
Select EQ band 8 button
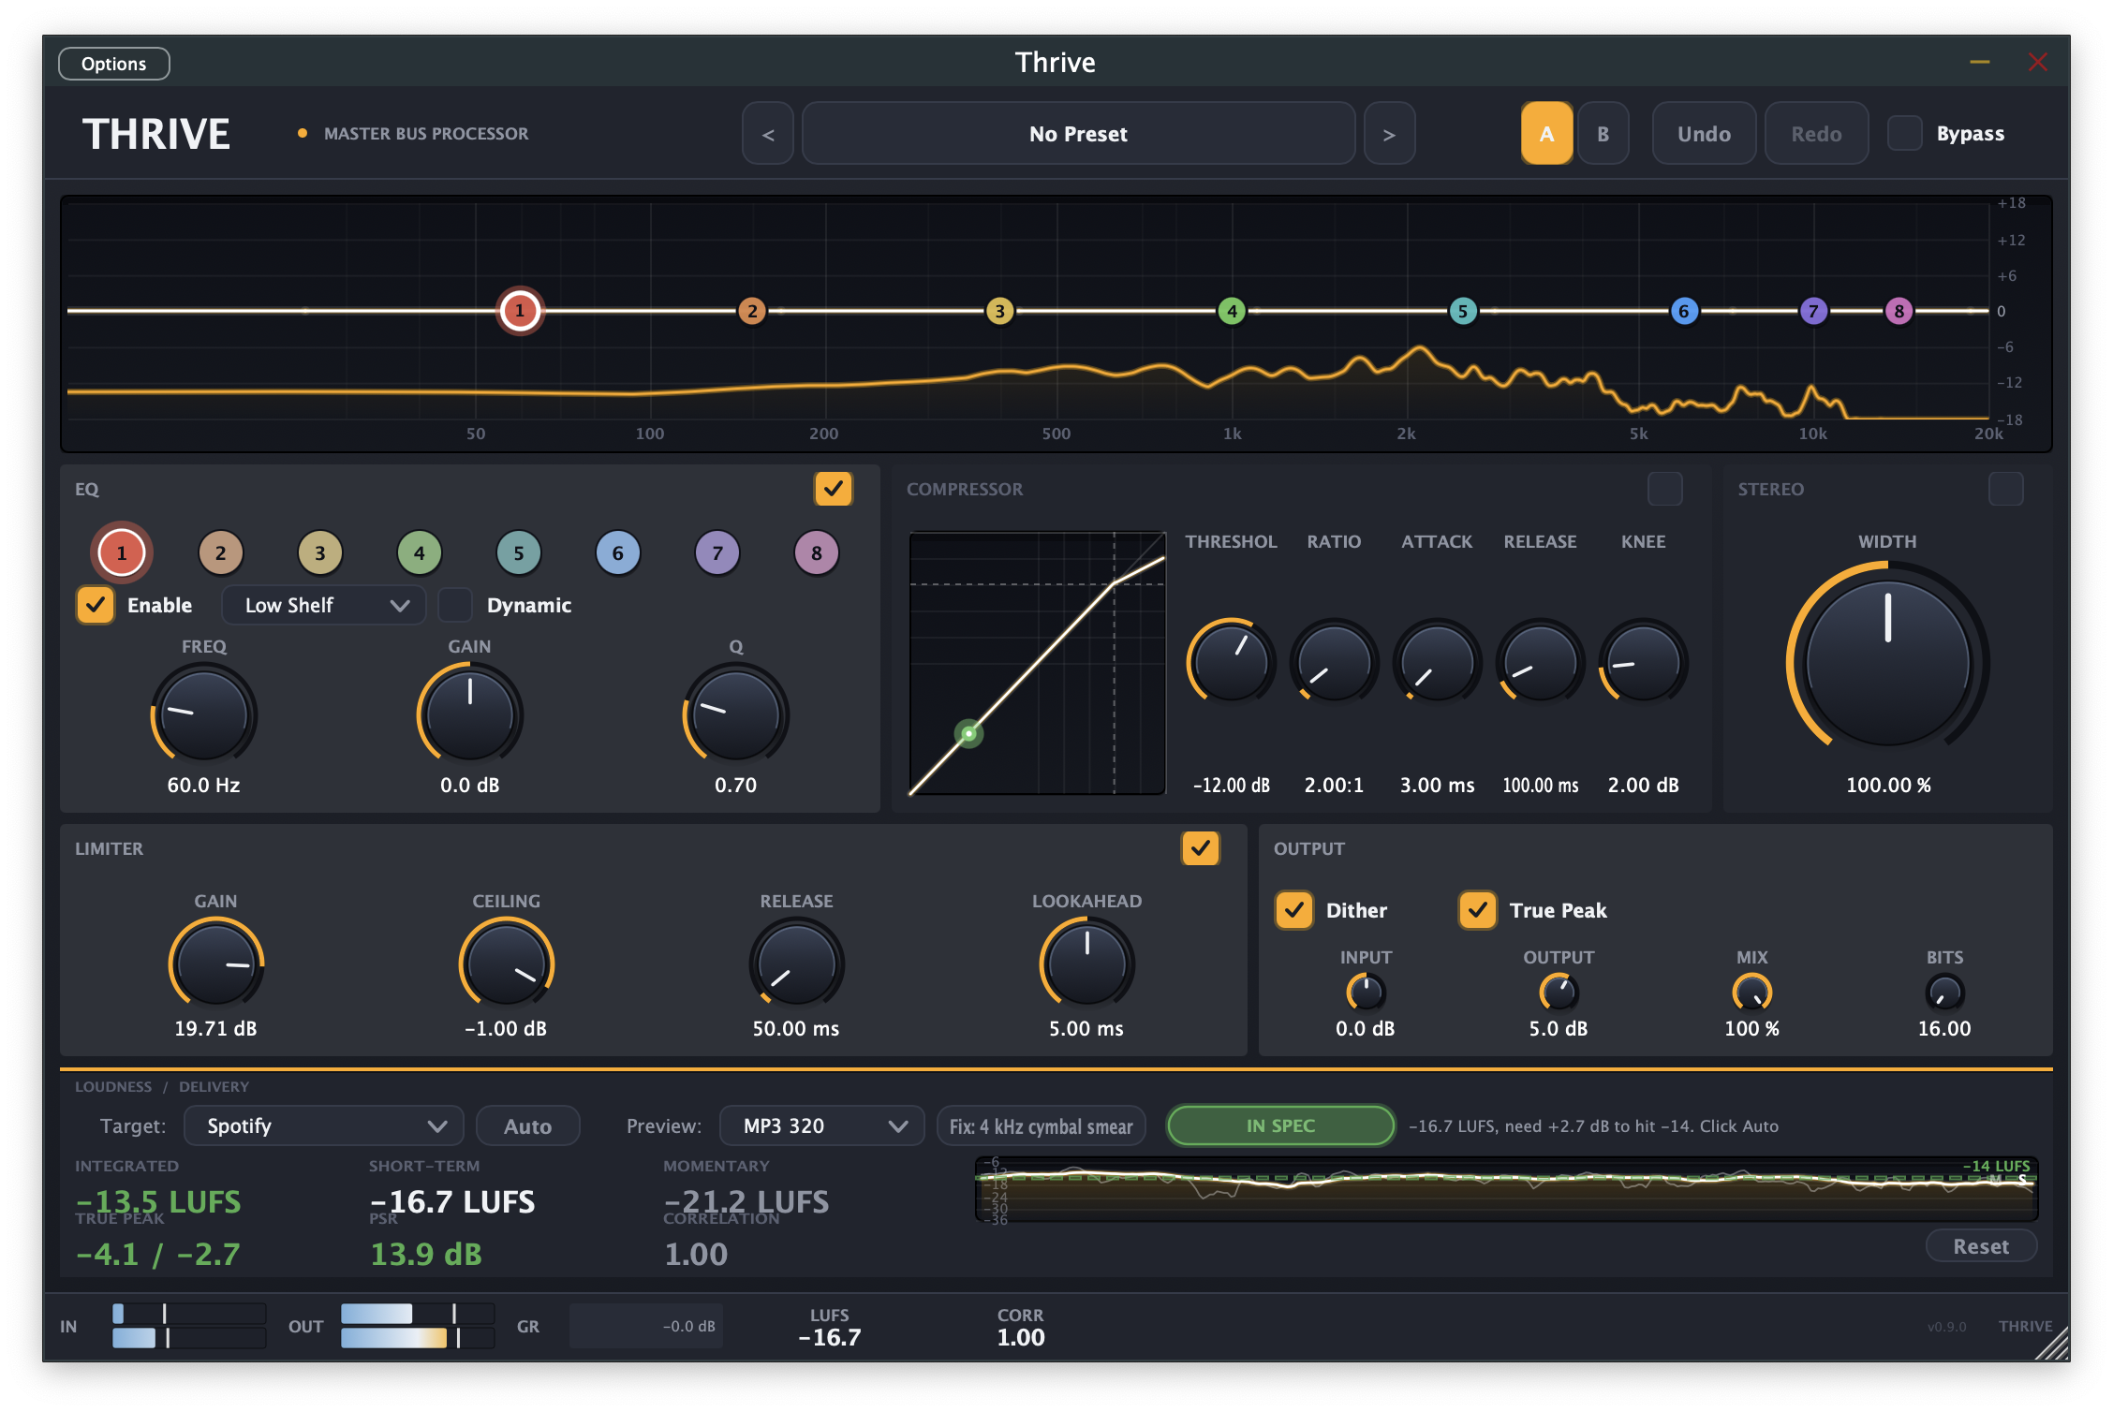(817, 552)
